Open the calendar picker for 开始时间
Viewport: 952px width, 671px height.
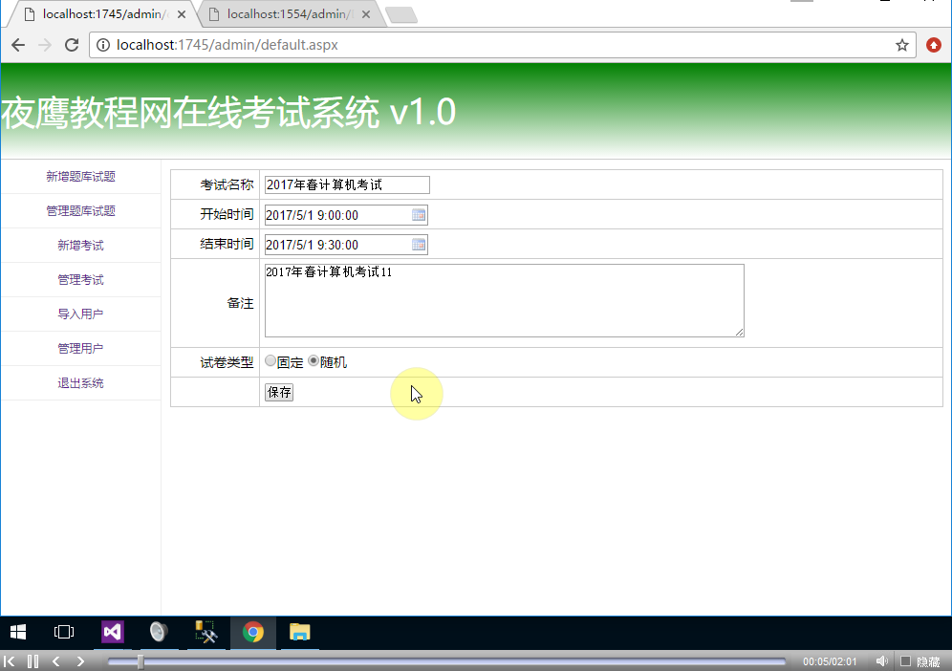pyautogui.click(x=418, y=215)
